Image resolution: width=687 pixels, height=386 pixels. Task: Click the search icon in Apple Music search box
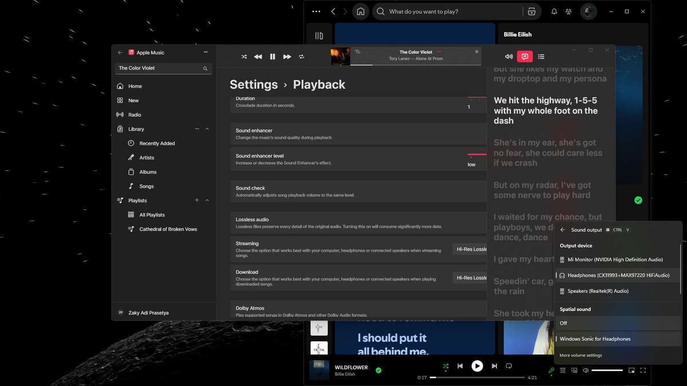pyautogui.click(x=205, y=68)
